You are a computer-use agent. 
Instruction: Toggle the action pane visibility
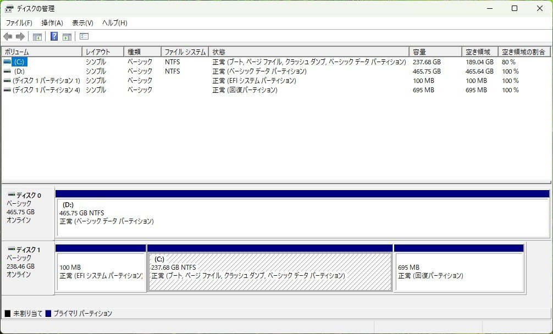pos(67,37)
